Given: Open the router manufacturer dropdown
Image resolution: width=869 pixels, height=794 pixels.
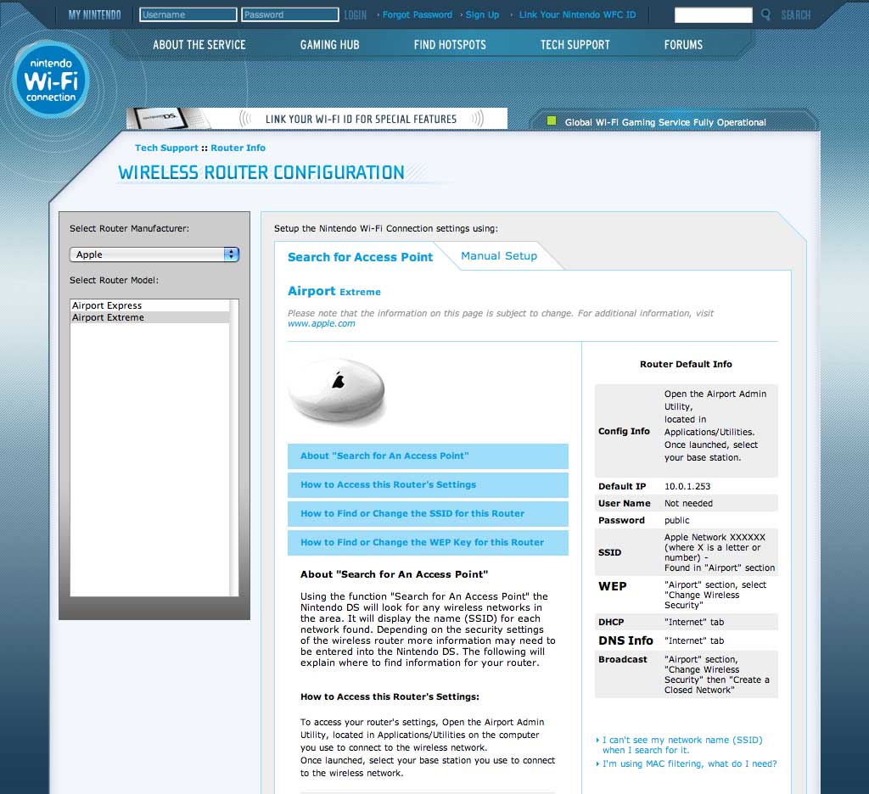Looking at the screenshot, I should (154, 254).
